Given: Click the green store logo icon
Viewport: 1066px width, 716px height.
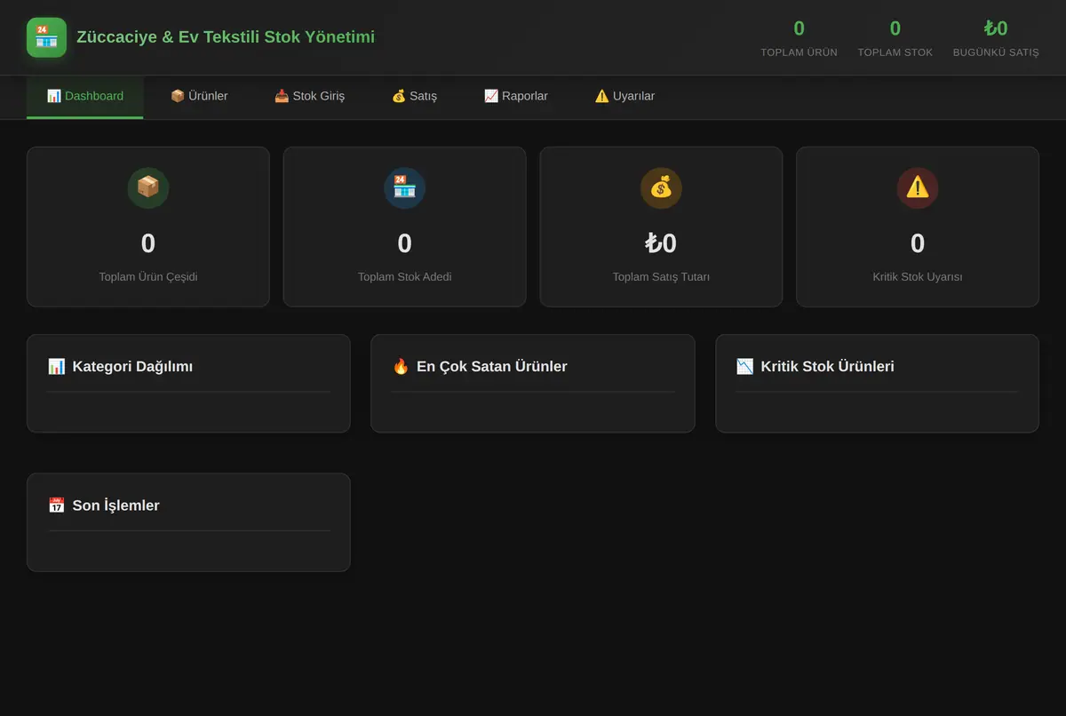Looking at the screenshot, I should pos(46,37).
